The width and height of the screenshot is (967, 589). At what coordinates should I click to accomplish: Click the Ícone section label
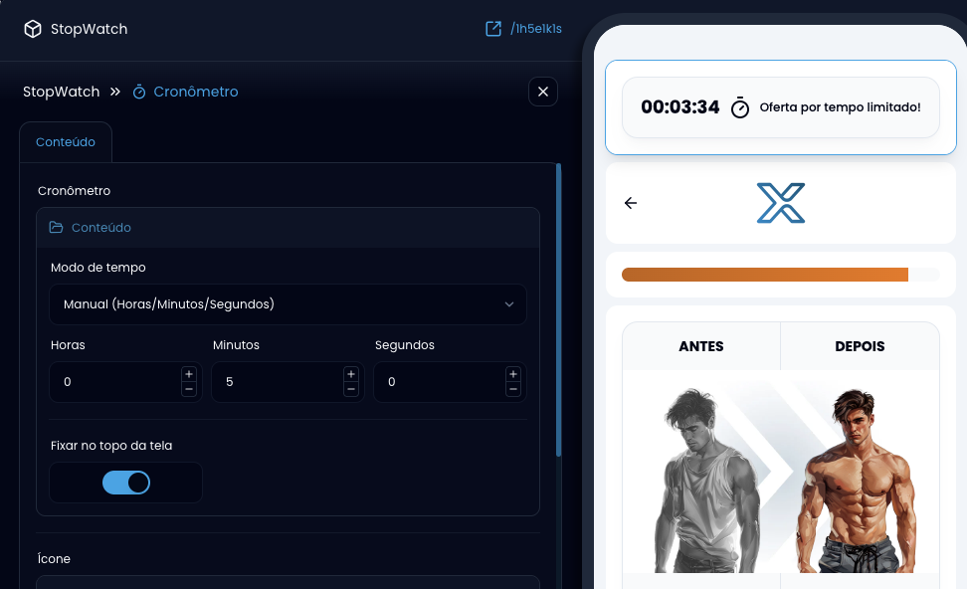(54, 559)
